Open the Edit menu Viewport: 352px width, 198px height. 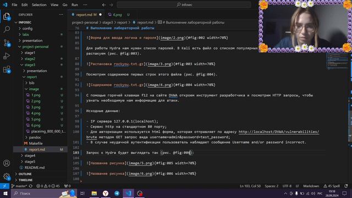click(x=24, y=5)
